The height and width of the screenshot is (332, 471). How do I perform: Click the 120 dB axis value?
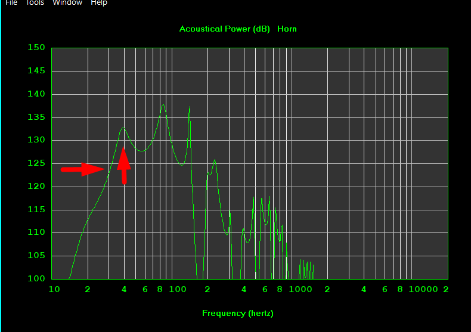(36, 186)
